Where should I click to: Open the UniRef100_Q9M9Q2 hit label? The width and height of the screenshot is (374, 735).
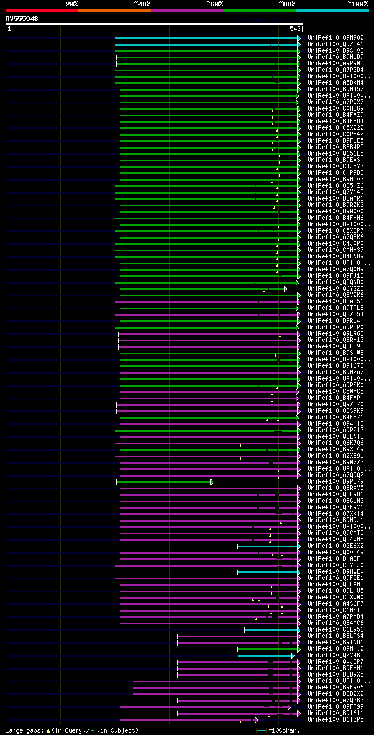coord(335,37)
